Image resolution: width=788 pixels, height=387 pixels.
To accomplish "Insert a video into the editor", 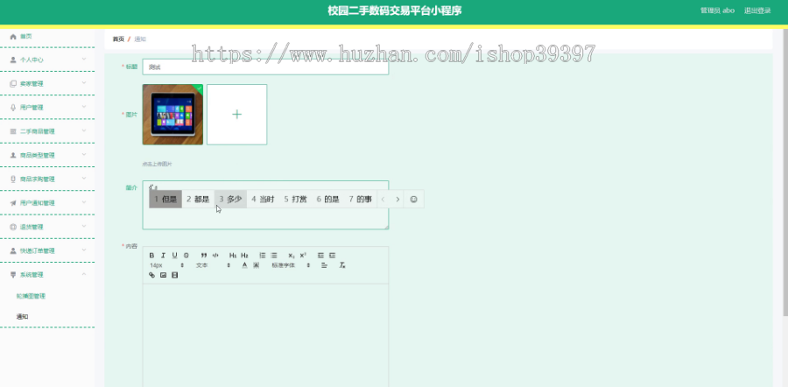I will click(x=175, y=275).
